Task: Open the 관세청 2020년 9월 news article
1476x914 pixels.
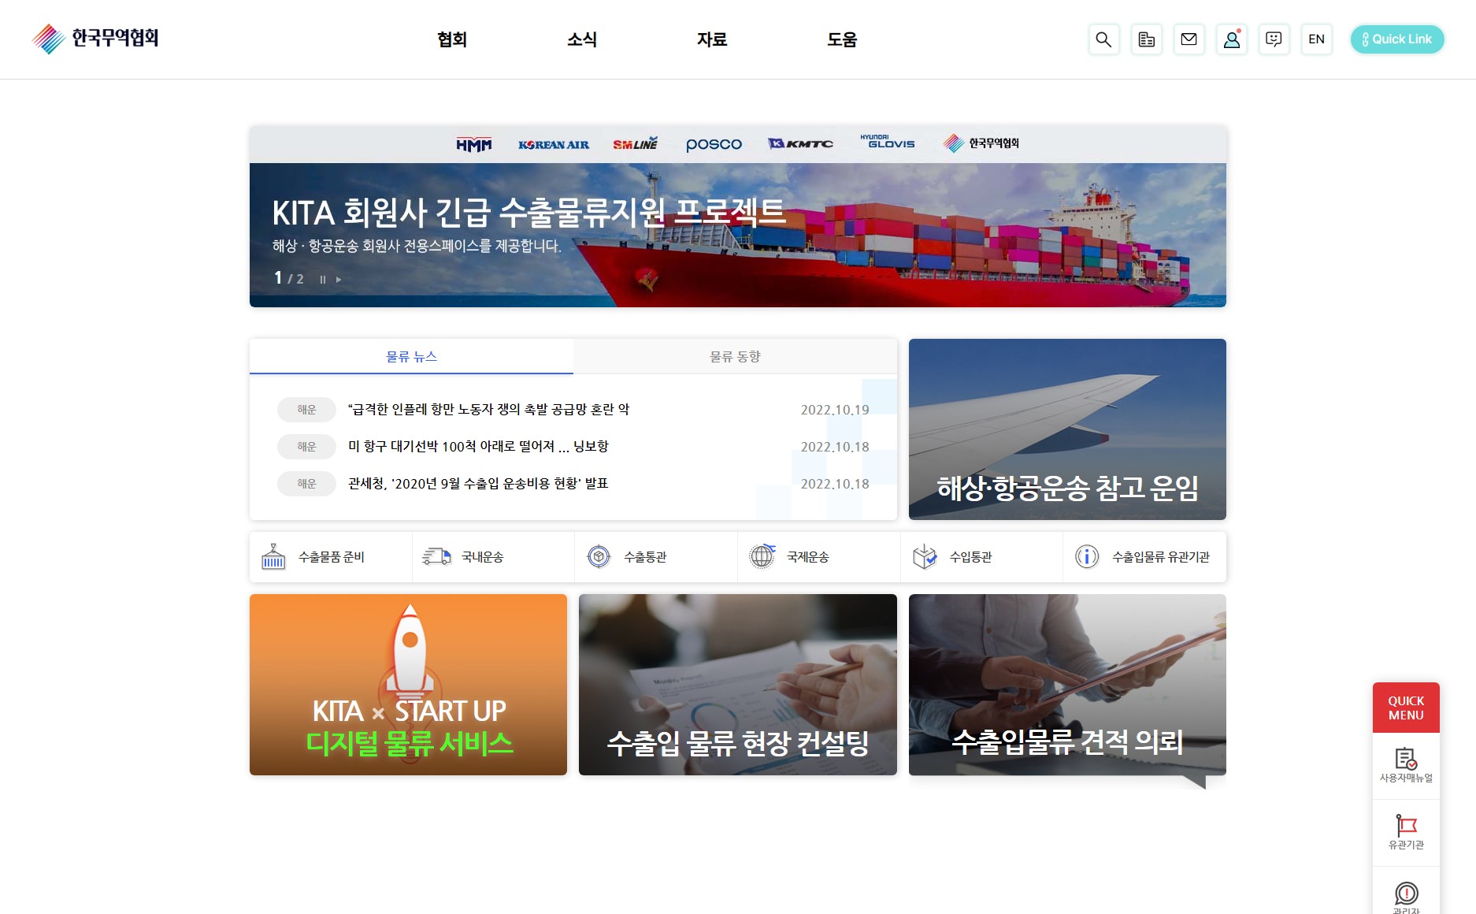Action: click(477, 484)
